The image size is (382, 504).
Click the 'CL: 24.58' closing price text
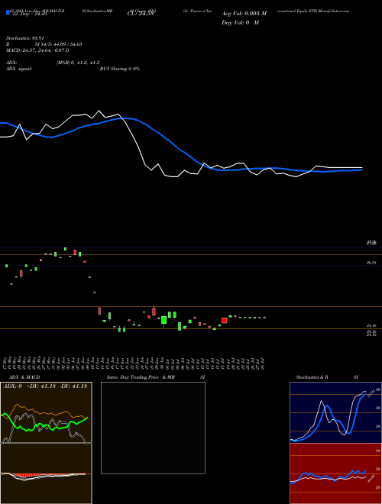point(142,14)
